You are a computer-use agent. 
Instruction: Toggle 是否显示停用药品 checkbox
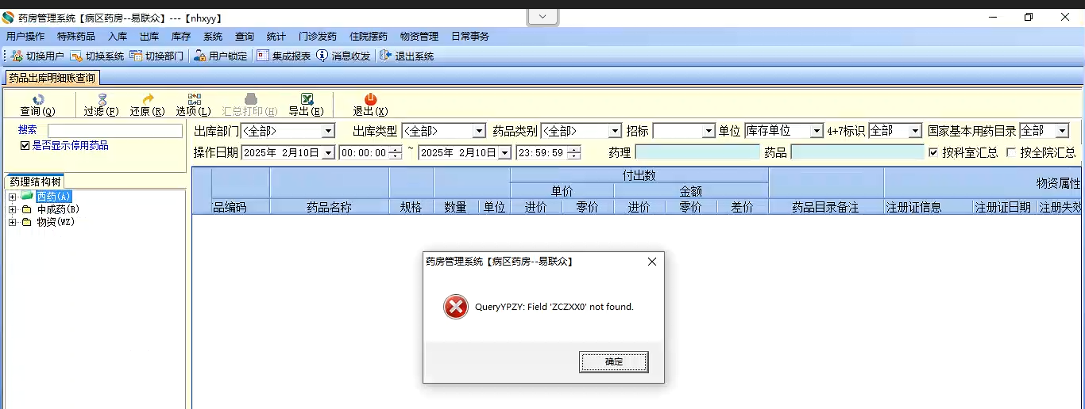25,146
